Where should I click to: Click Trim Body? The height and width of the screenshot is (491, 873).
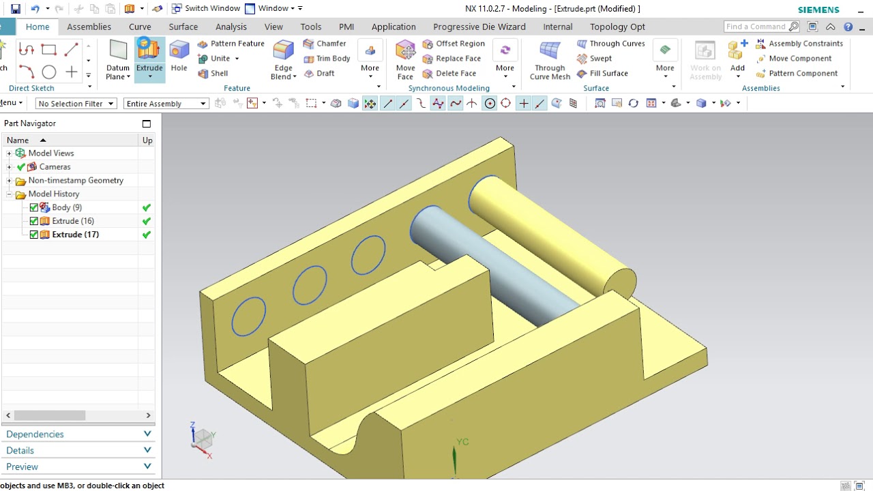[327, 59]
